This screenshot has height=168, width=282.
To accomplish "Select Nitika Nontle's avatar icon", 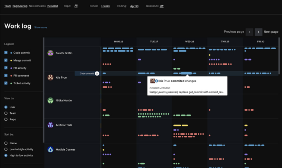I will click(50, 100).
